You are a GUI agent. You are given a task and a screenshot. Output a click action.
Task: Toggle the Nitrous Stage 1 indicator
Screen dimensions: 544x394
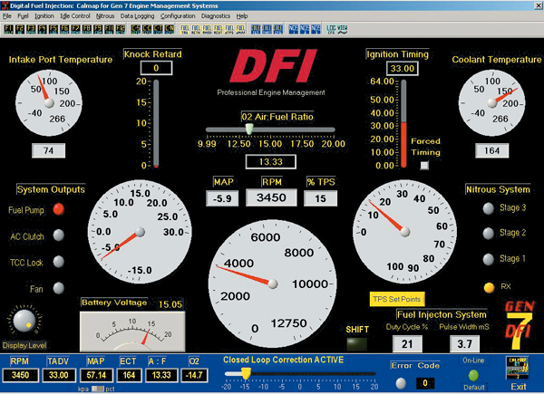[x=488, y=259]
